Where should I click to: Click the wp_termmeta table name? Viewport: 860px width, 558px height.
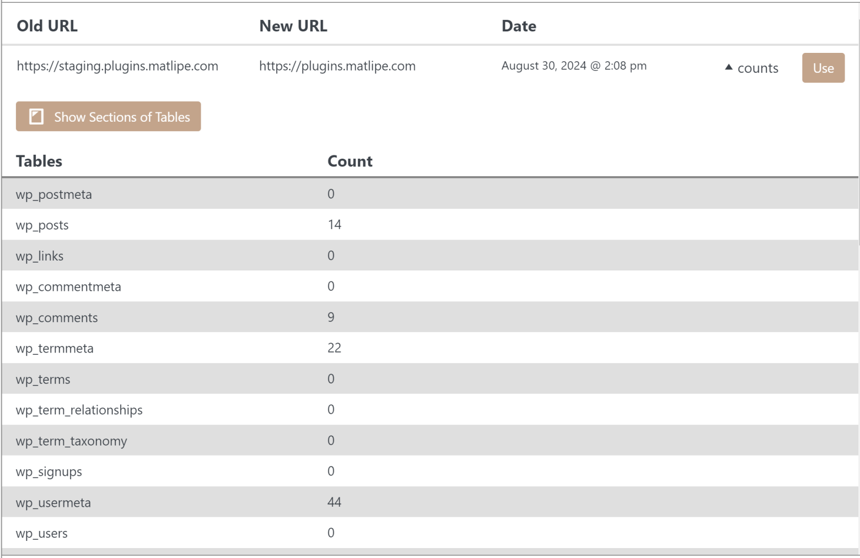(x=55, y=349)
